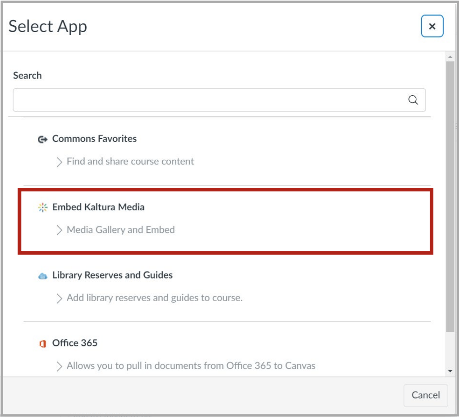459x418 pixels.
Task: Collapse the Library Reserves description arrow
Action: point(59,298)
